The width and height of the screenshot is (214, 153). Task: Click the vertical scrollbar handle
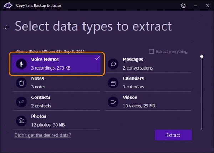click(x=202, y=56)
